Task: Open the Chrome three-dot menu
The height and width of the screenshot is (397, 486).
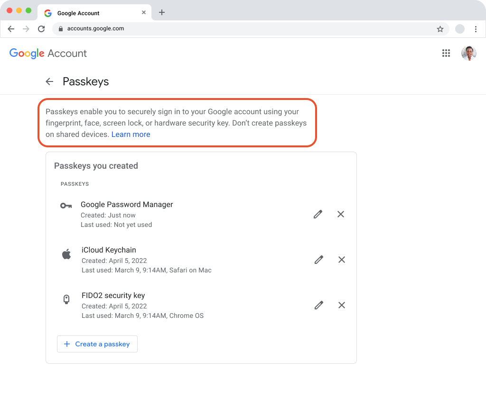Action: [x=476, y=28]
